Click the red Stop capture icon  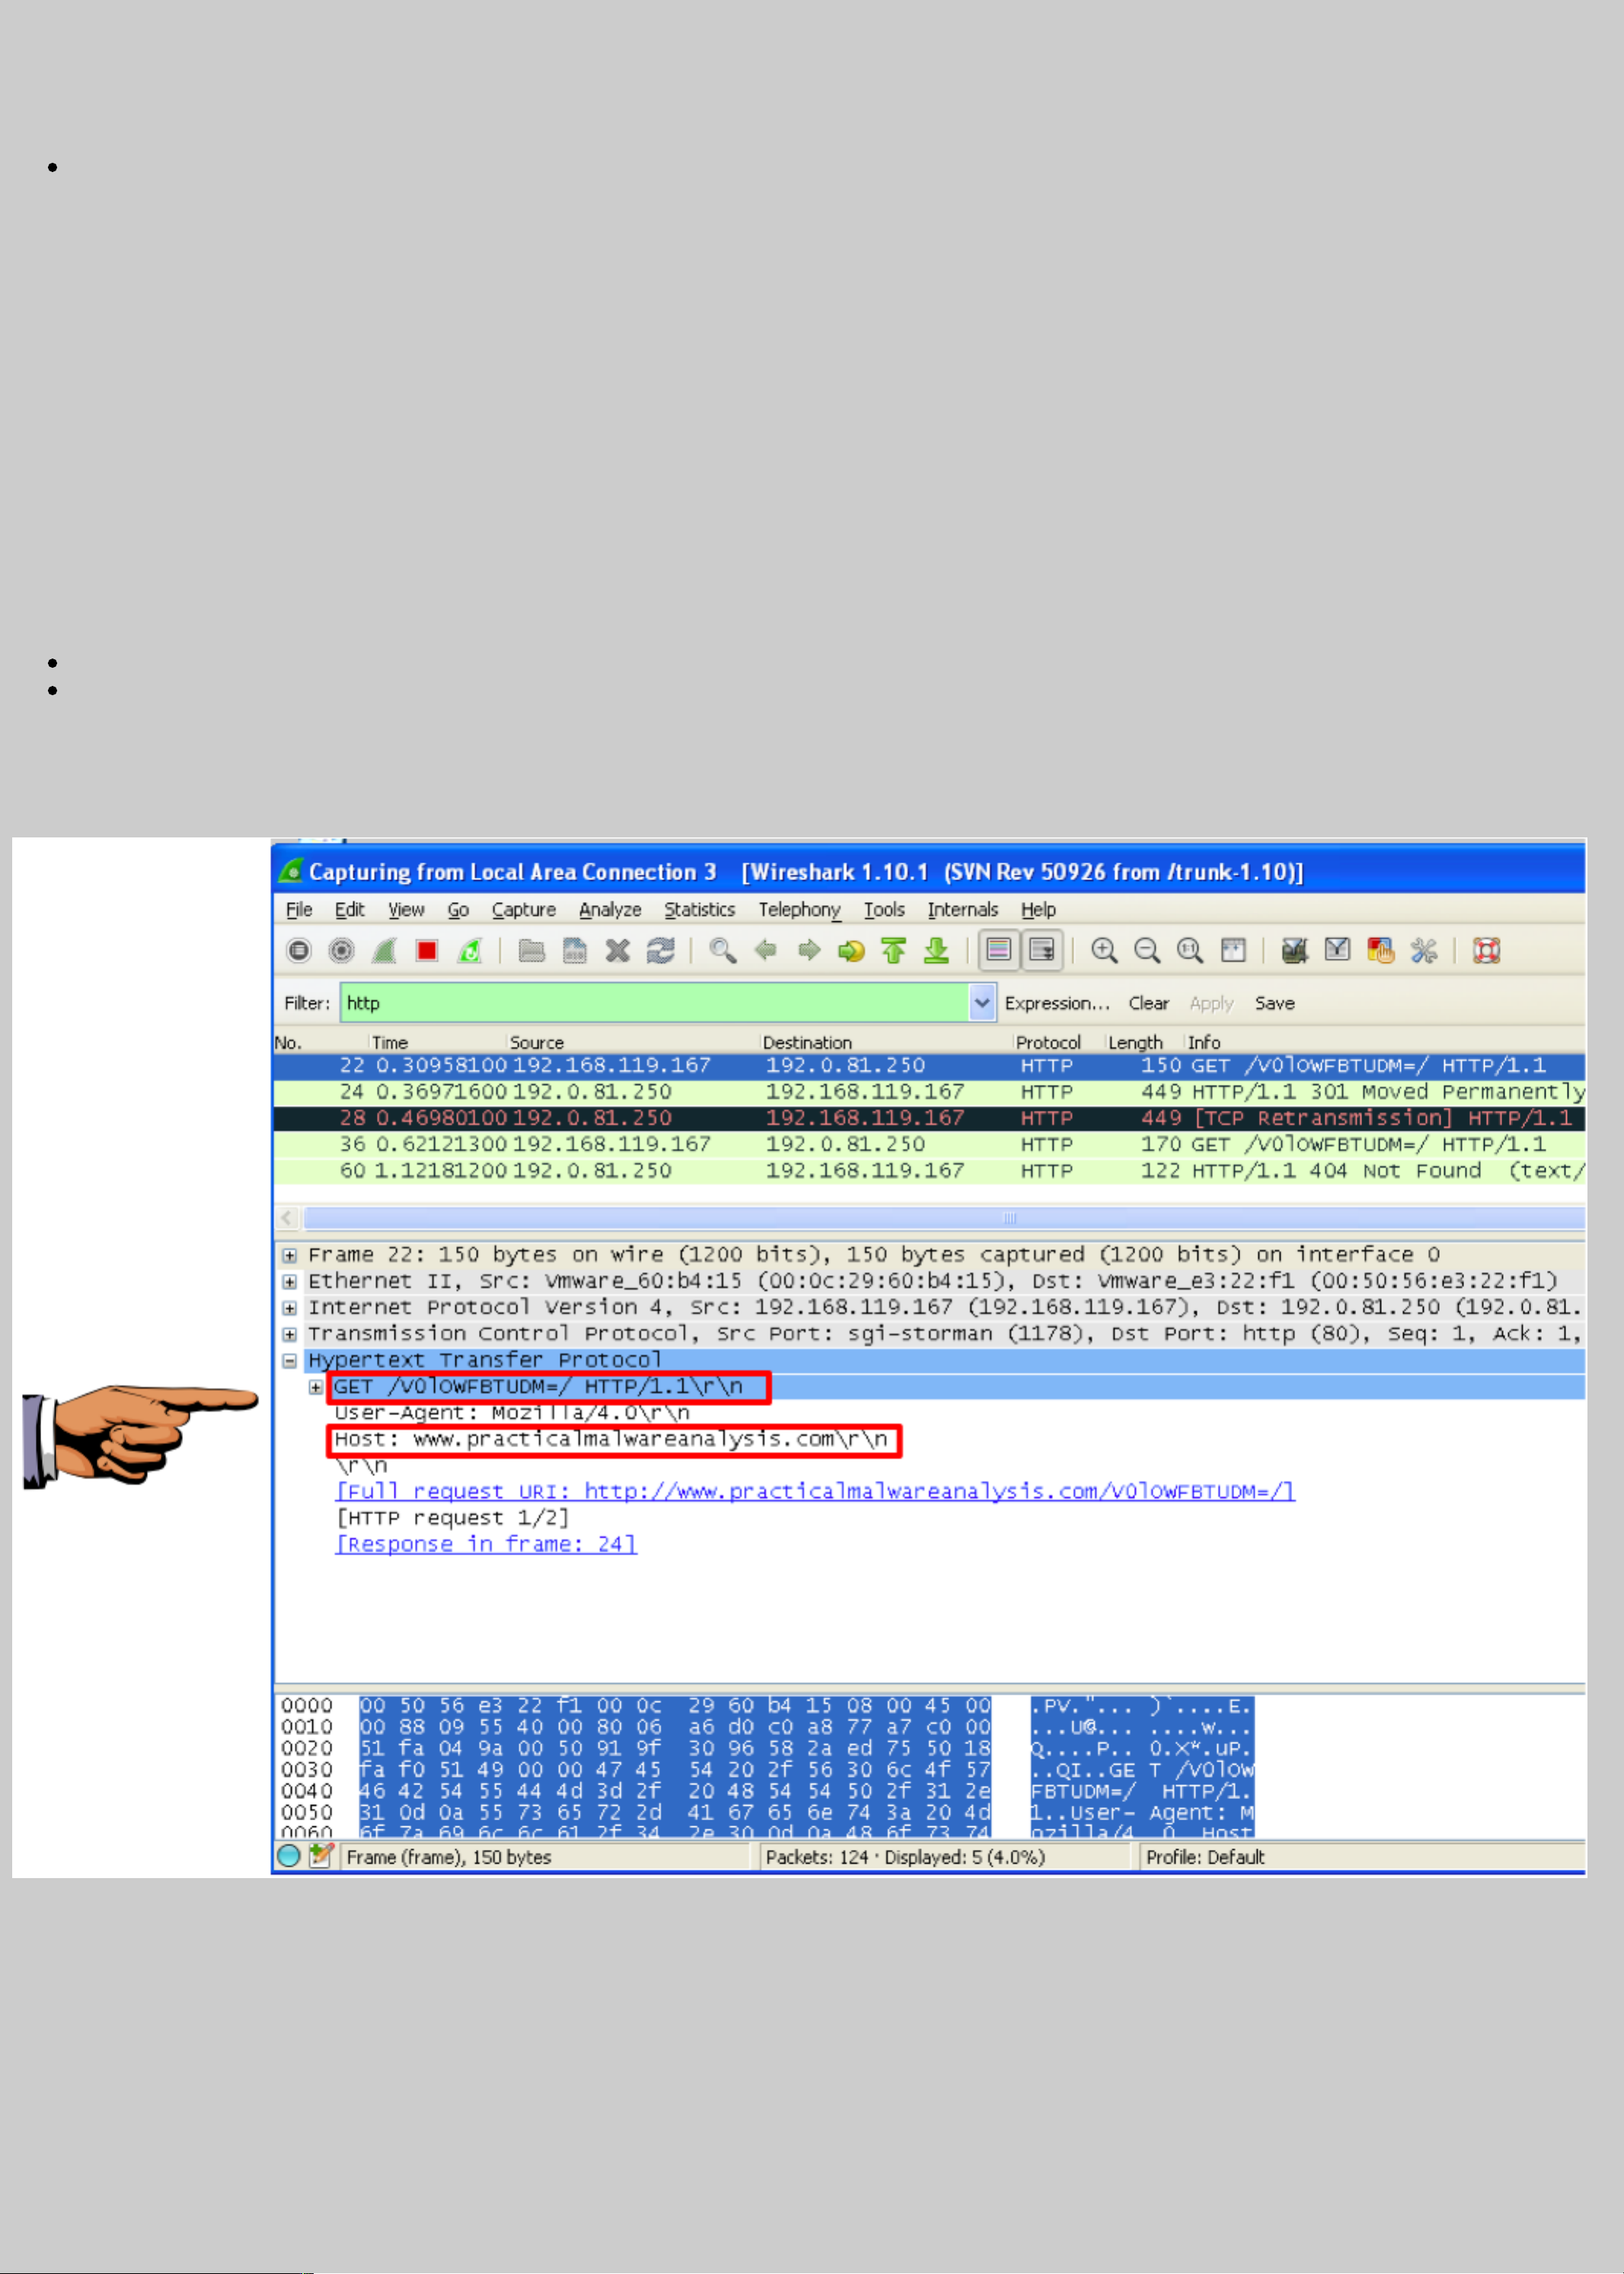tap(427, 950)
